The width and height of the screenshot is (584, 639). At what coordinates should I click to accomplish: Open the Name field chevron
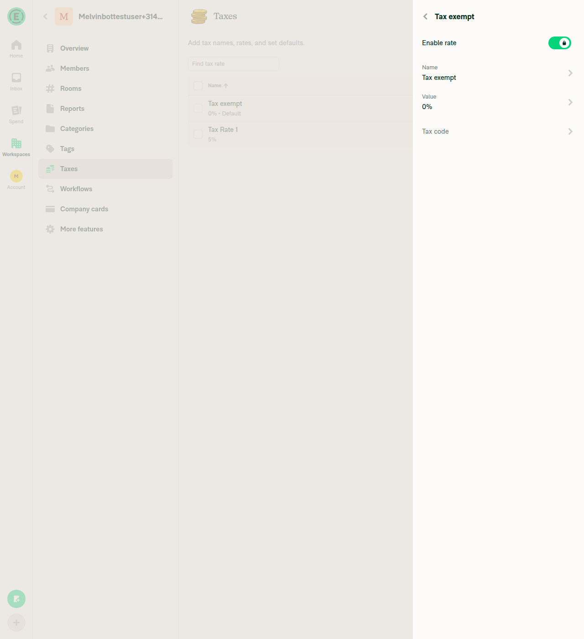(570, 73)
